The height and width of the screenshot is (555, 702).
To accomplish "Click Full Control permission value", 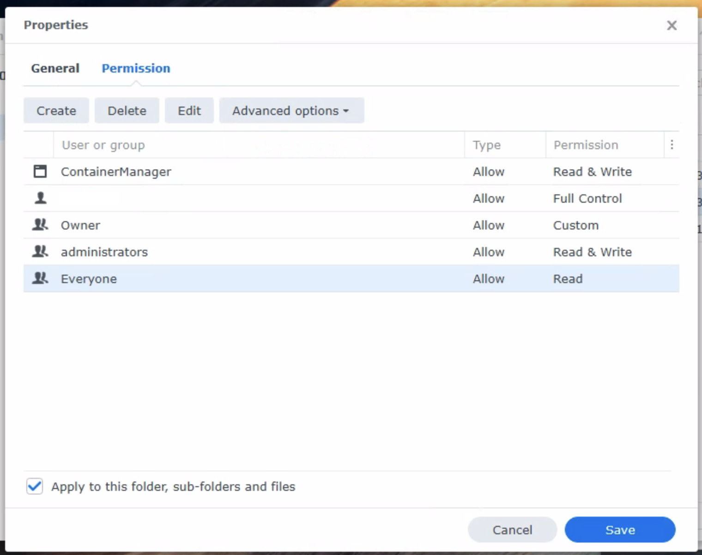I will coord(587,199).
